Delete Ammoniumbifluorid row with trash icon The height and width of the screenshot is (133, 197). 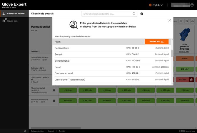coord(54,101)
